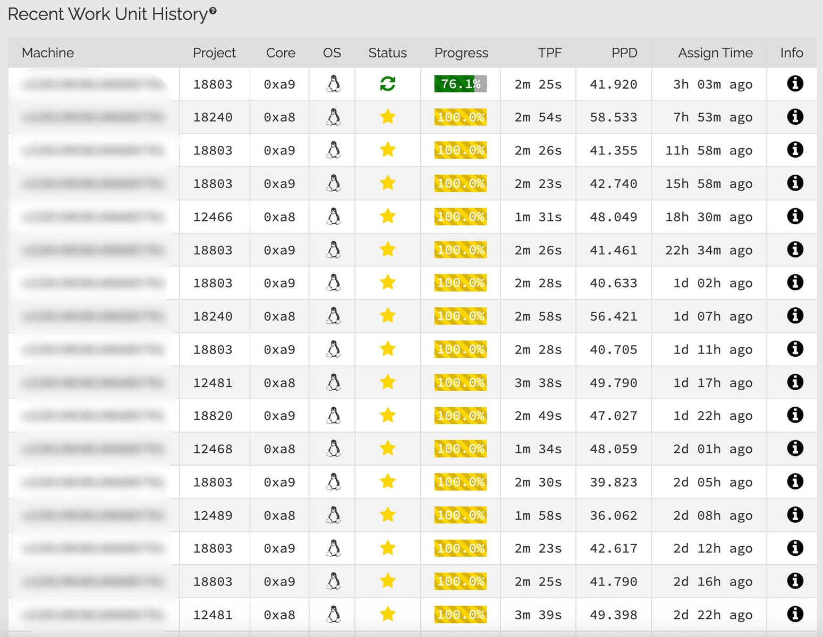The image size is (823, 637).
Task: Click the green running status icon
Action: click(x=387, y=84)
